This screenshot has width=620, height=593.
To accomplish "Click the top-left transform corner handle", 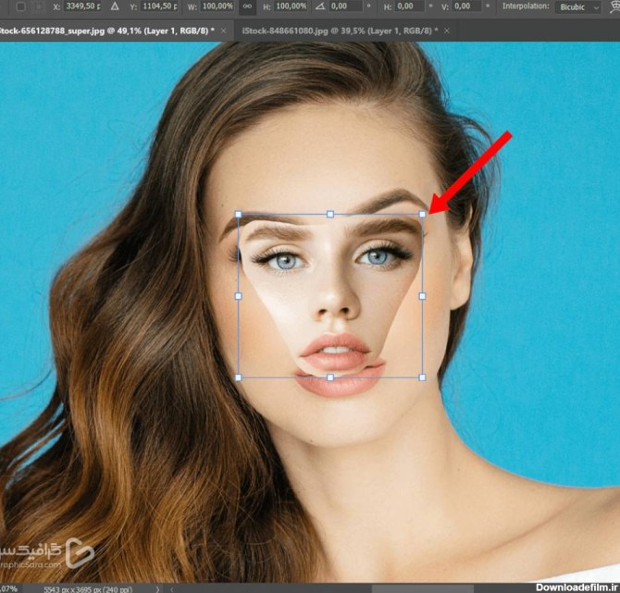I will coord(238,215).
